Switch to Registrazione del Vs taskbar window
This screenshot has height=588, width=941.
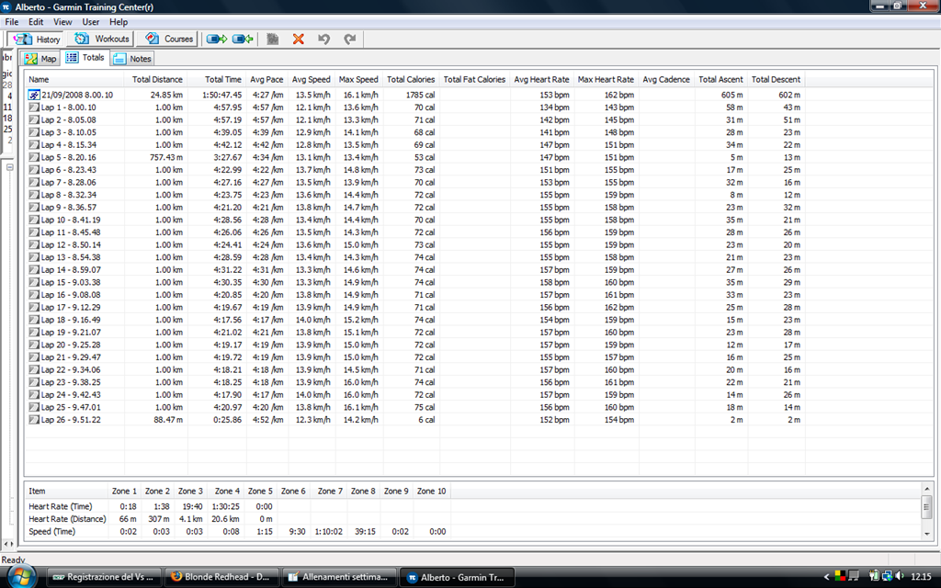pos(104,577)
